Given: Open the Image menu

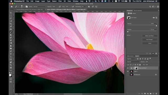Looking at the screenshot, I should tap(37, 1).
